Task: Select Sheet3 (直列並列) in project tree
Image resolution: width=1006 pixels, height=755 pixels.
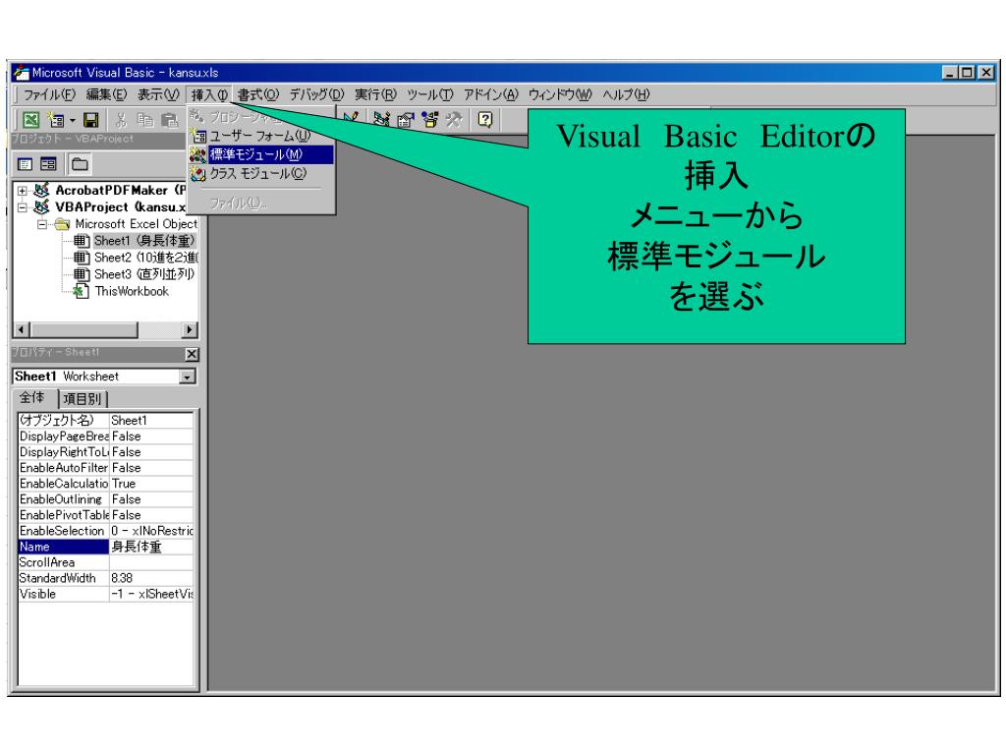Action: 143,274
